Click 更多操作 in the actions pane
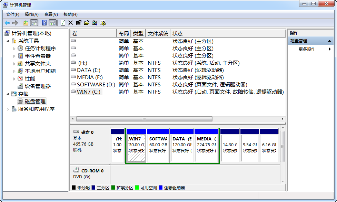Viewport: 337px width, 202px height. (307, 49)
